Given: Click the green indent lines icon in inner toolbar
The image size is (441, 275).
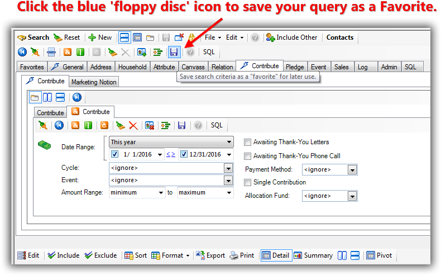Looking at the screenshot, I should (x=166, y=126).
